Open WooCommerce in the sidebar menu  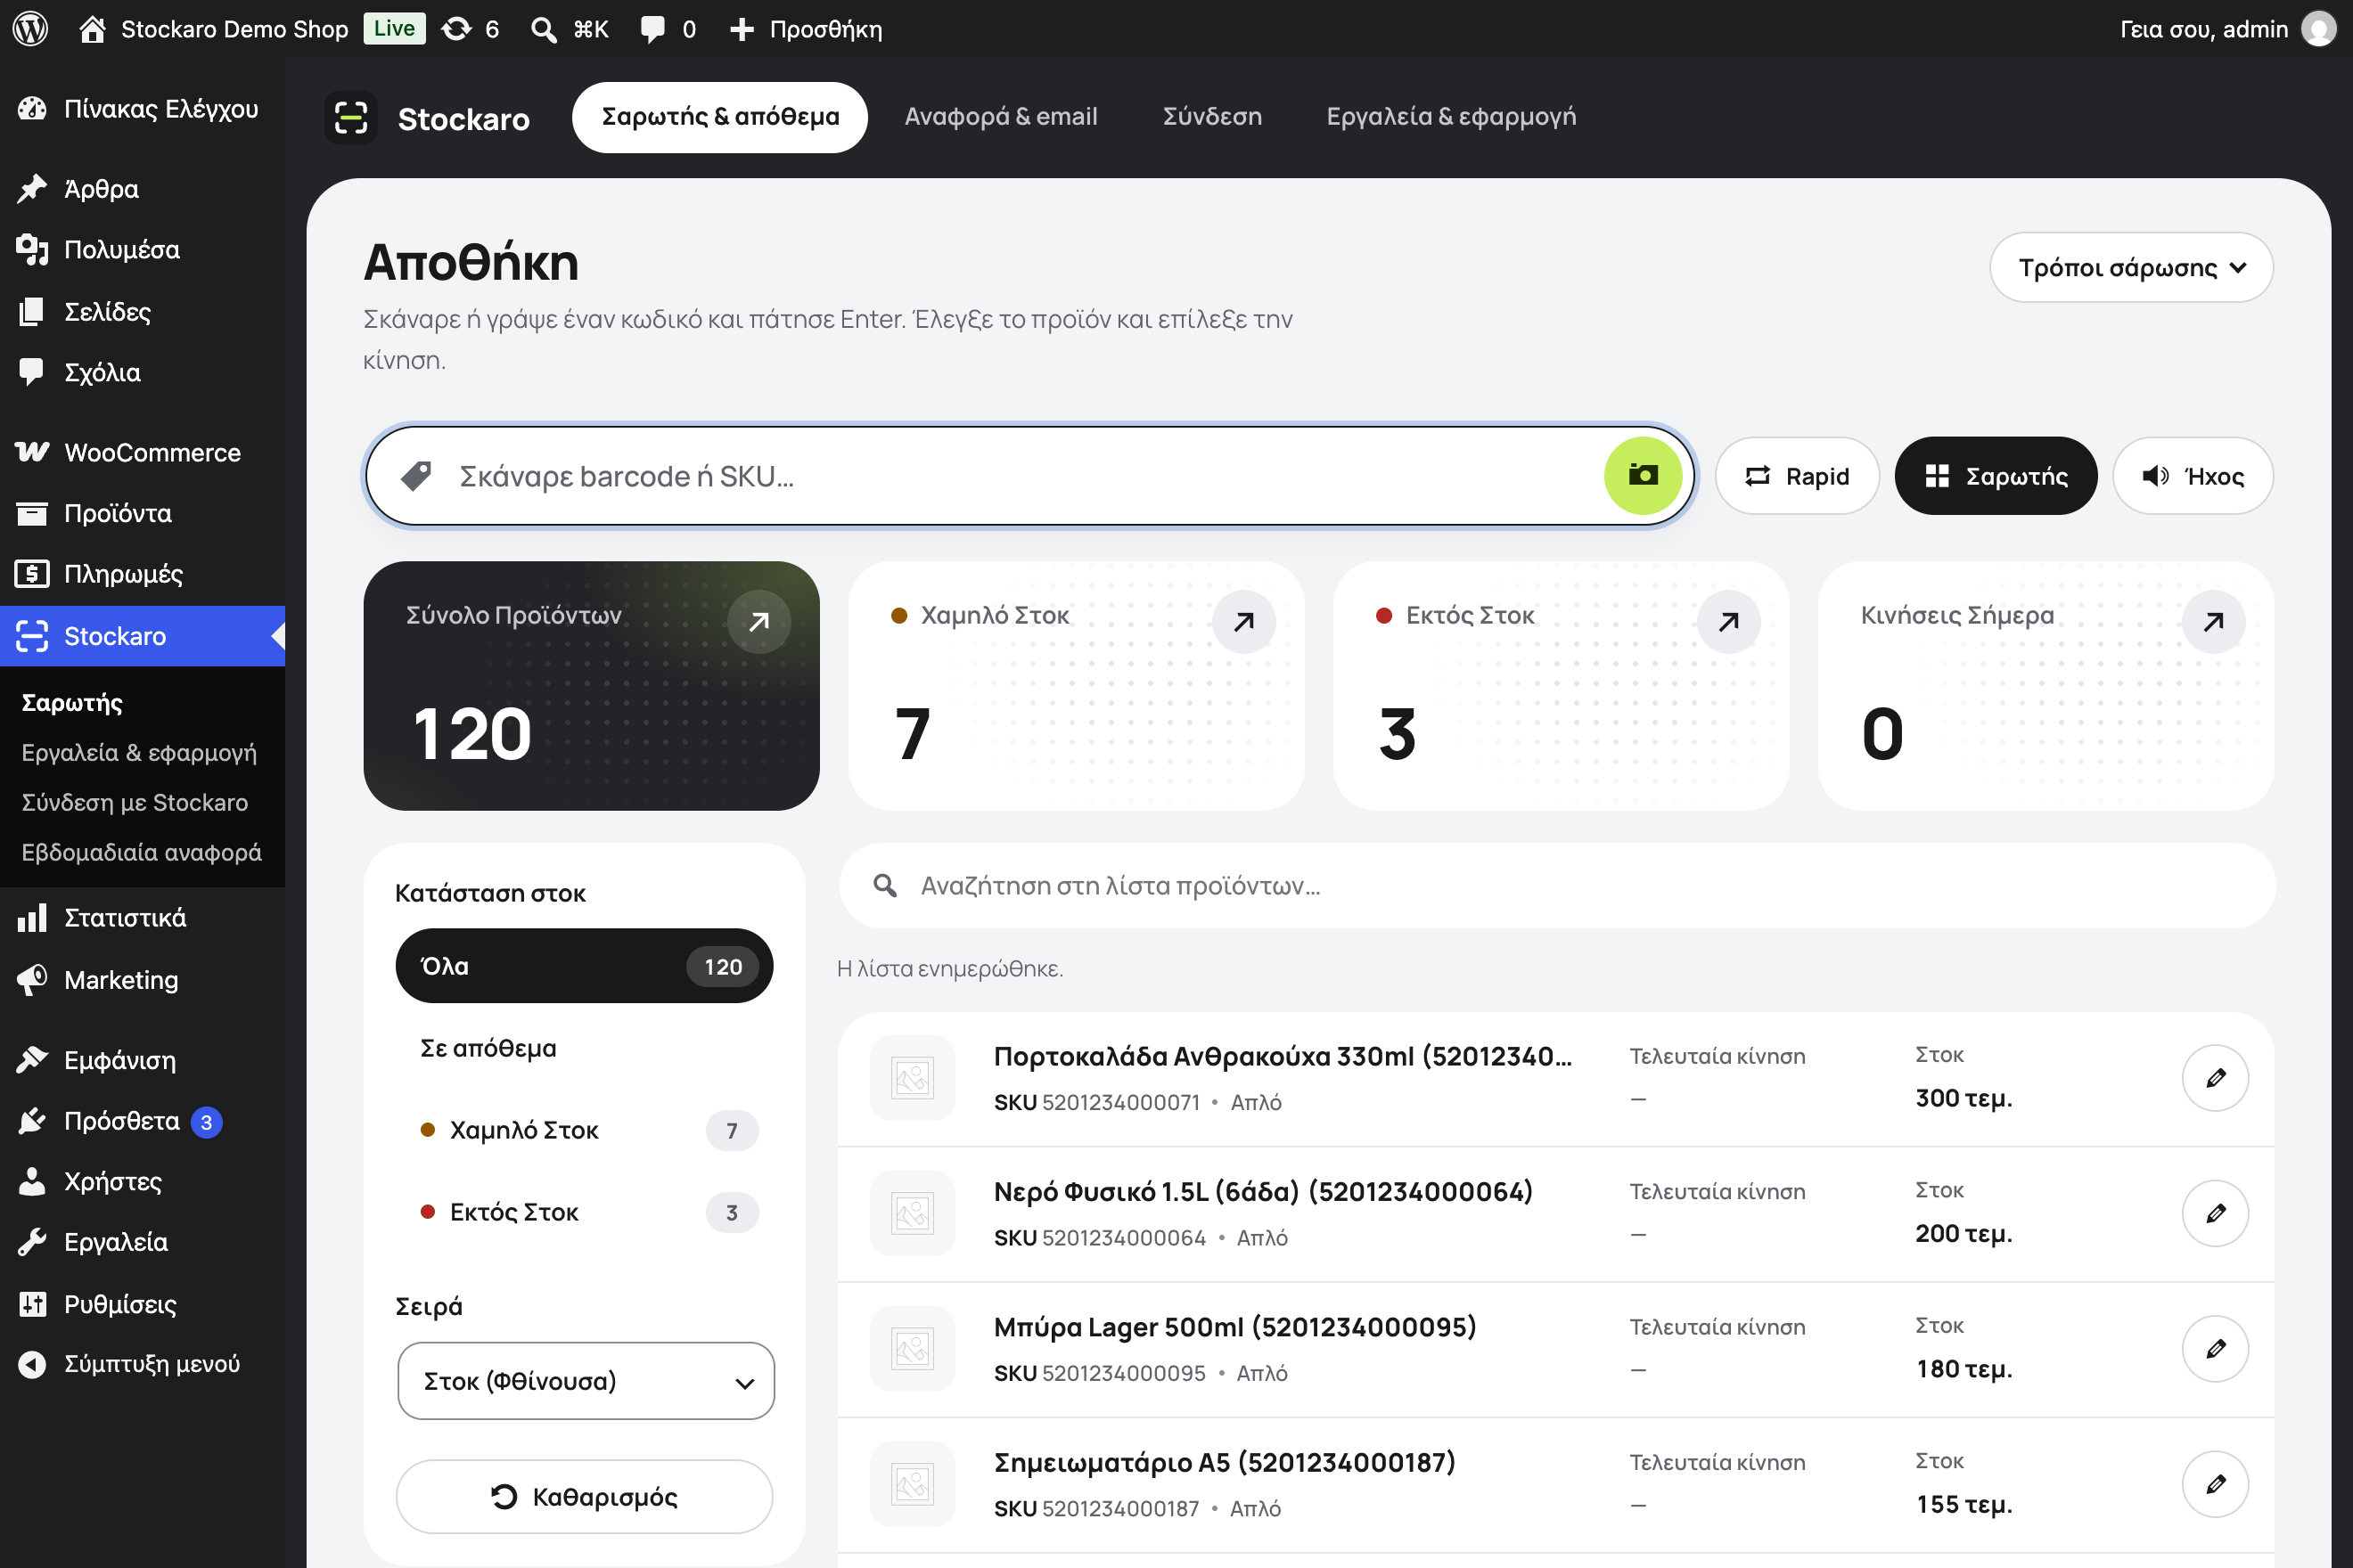(x=142, y=453)
